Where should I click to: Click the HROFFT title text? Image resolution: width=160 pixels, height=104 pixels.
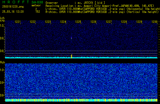16,2
